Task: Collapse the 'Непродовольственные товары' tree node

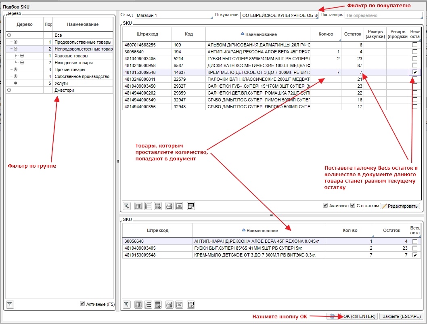Action: pos(16,49)
